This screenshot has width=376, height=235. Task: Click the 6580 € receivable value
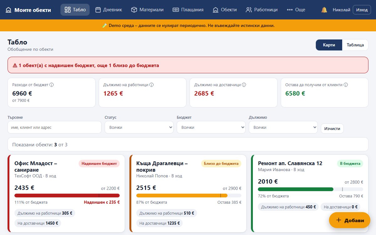pyautogui.click(x=295, y=93)
